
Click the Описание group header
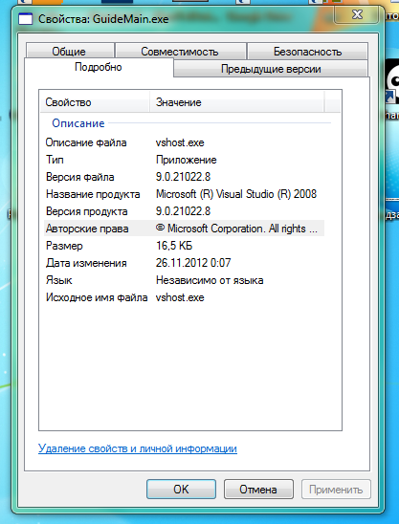coord(78,123)
